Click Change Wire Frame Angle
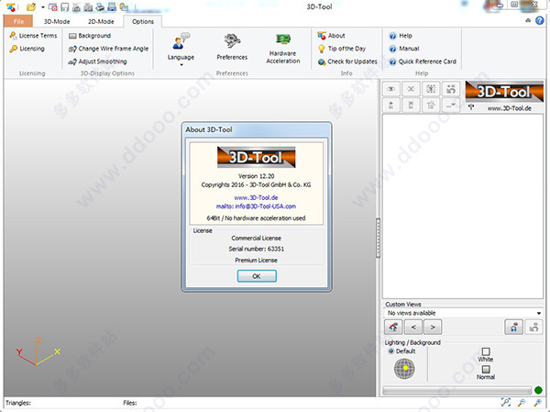550x412 pixels. pyautogui.click(x=108, y=49)
